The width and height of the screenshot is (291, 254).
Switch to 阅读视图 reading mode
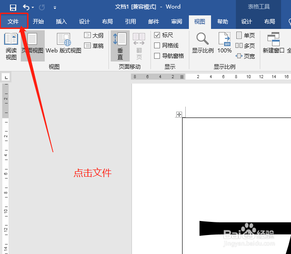[11, 46]
